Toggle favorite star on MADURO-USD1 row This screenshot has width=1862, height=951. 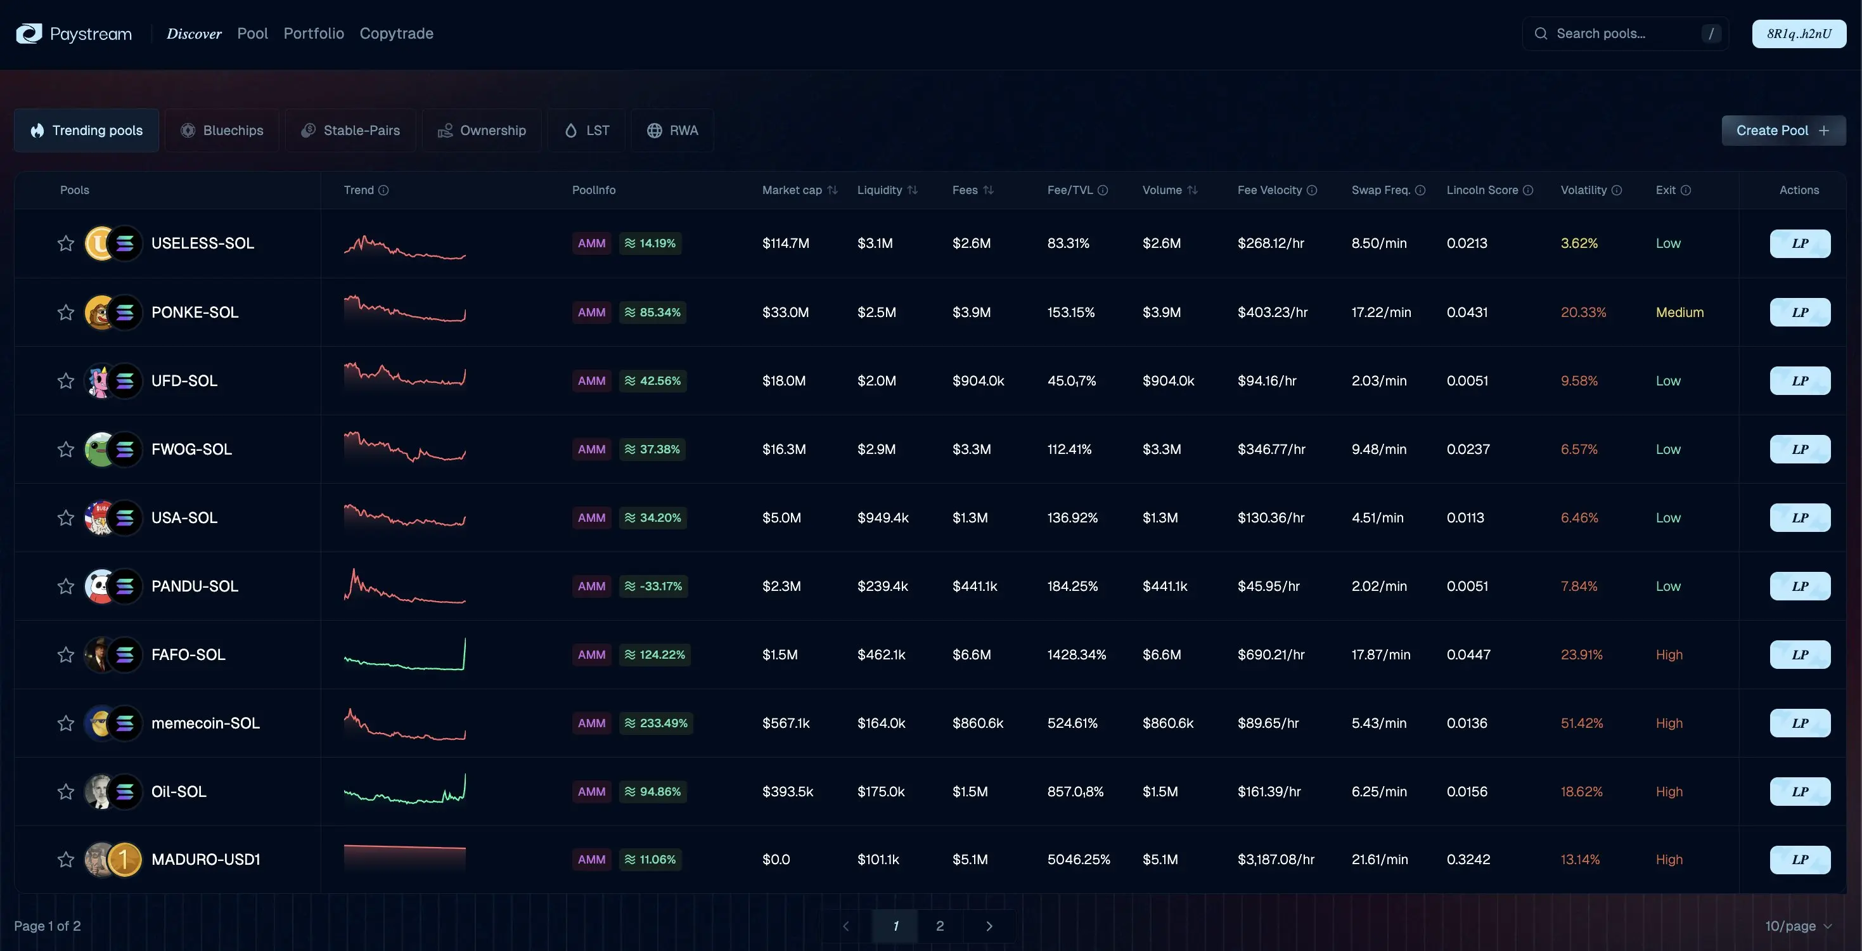point(66,860)
